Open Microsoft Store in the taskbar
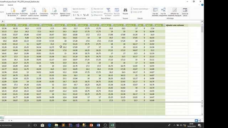Screen dimensions: 228x128 pos(42,125)
